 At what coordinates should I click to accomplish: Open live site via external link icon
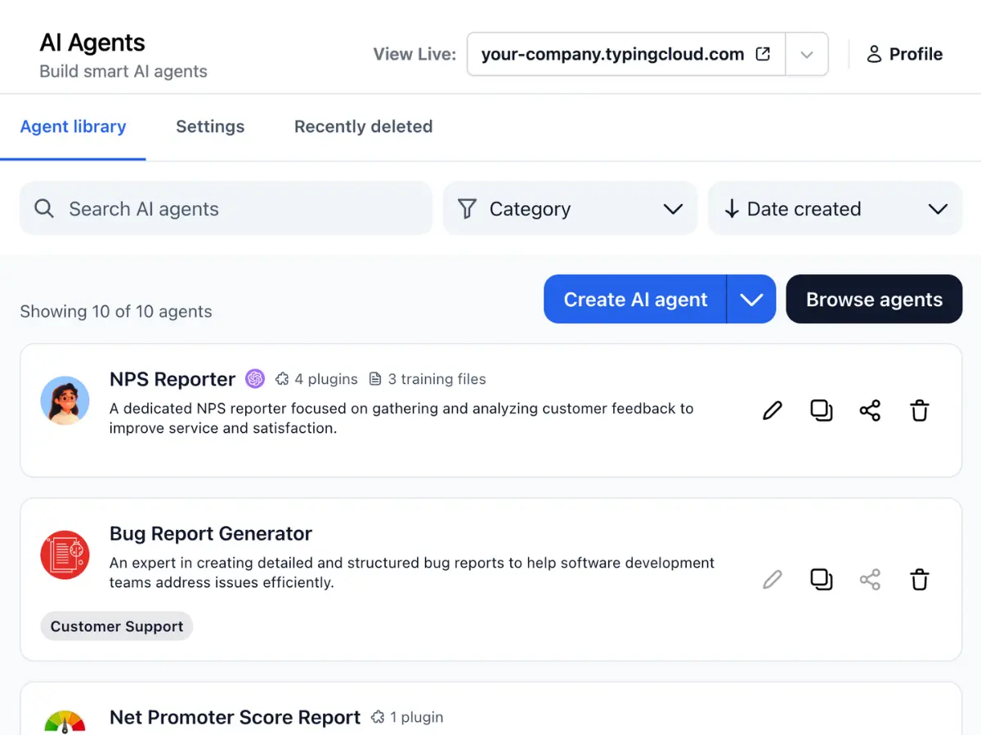763,54
